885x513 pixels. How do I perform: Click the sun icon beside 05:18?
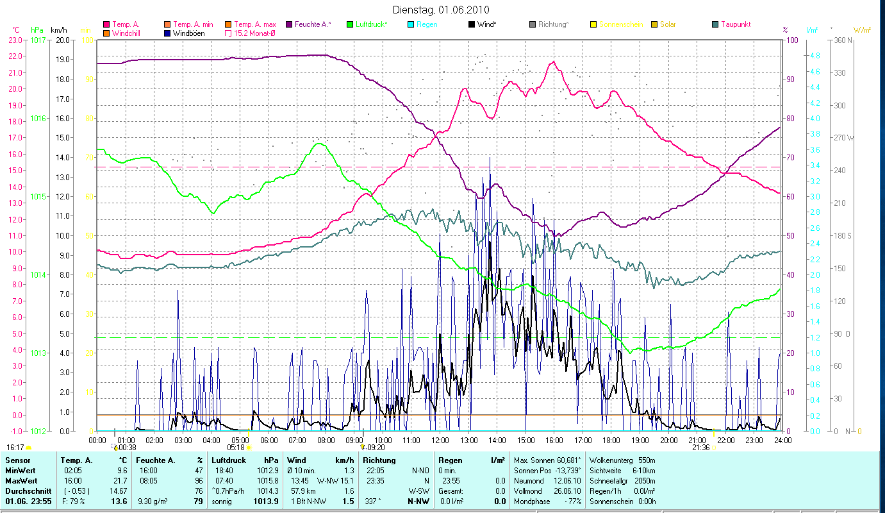coord(249,448)
